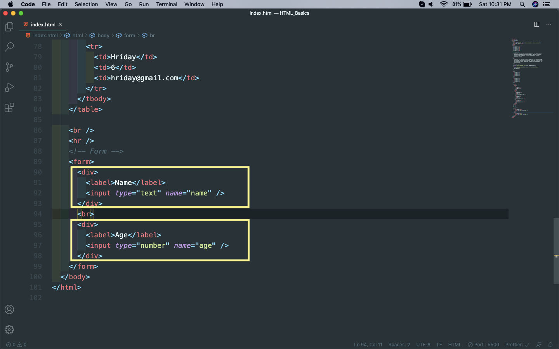Click the Prettier status bar item

(x=517, y=344)
